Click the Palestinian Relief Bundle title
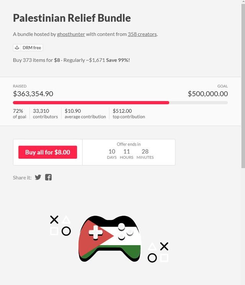 pyautogui.click(x=72, y=18)
